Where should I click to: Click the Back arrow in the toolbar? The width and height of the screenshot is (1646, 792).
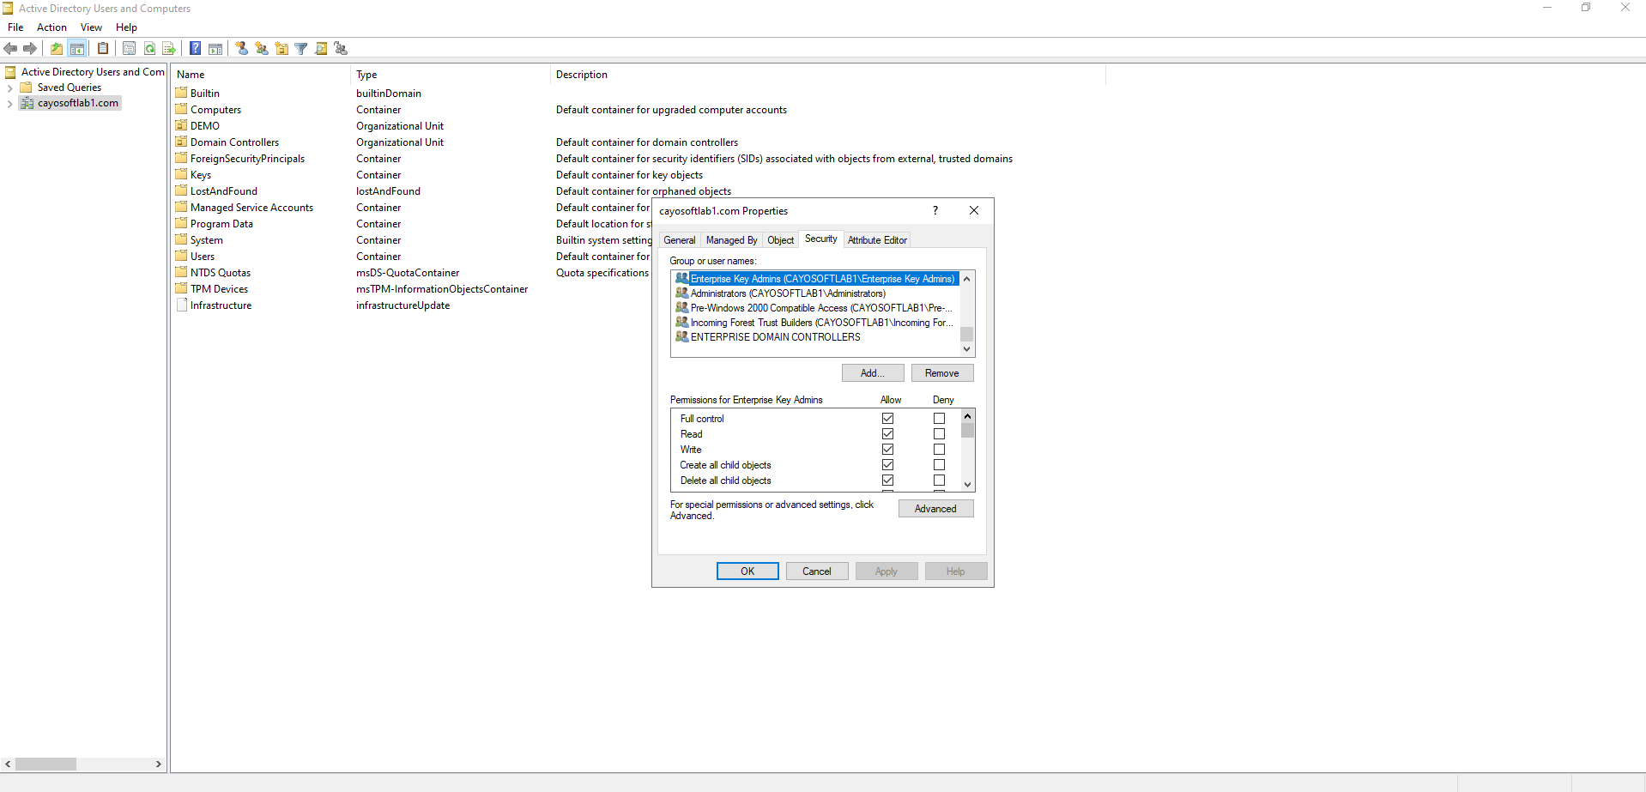[10, 49]
